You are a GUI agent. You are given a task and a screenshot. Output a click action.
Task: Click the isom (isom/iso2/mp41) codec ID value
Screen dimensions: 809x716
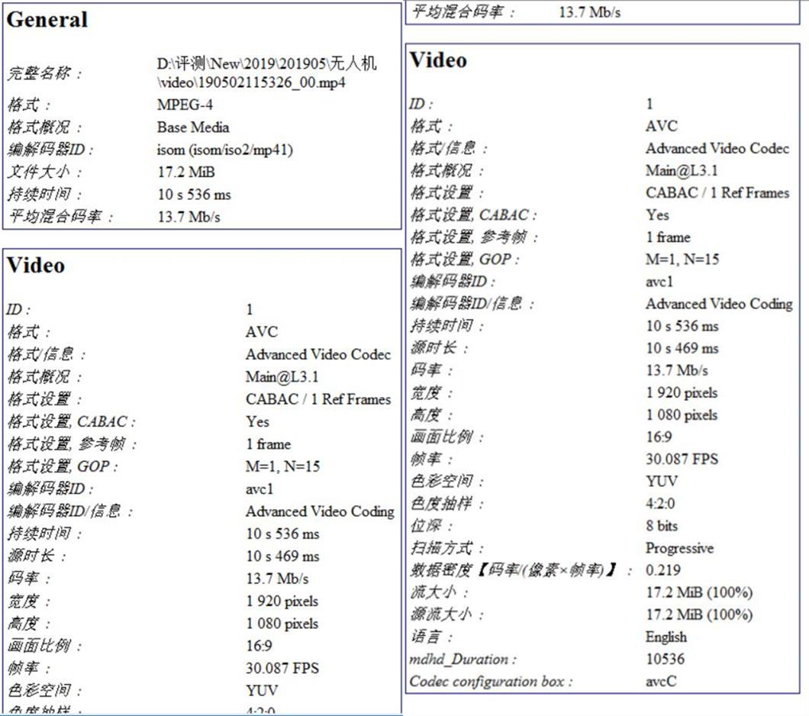pos(225,150)
